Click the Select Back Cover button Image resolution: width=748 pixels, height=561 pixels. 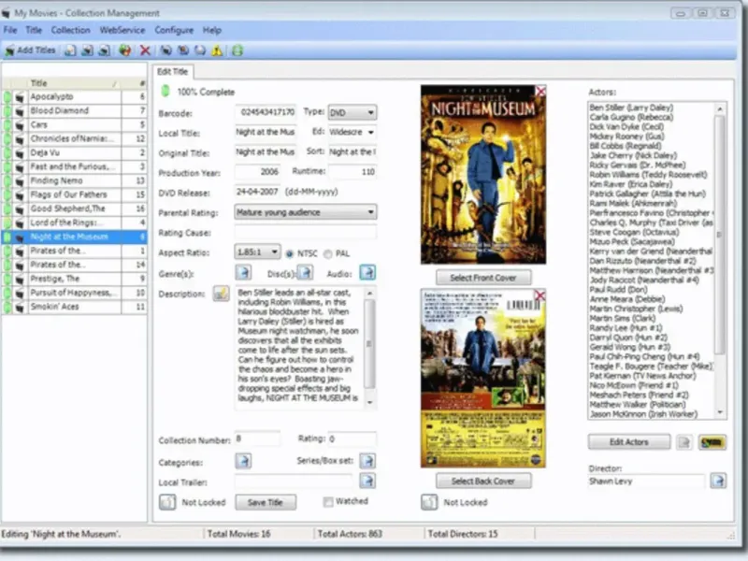tap(482, 481)
